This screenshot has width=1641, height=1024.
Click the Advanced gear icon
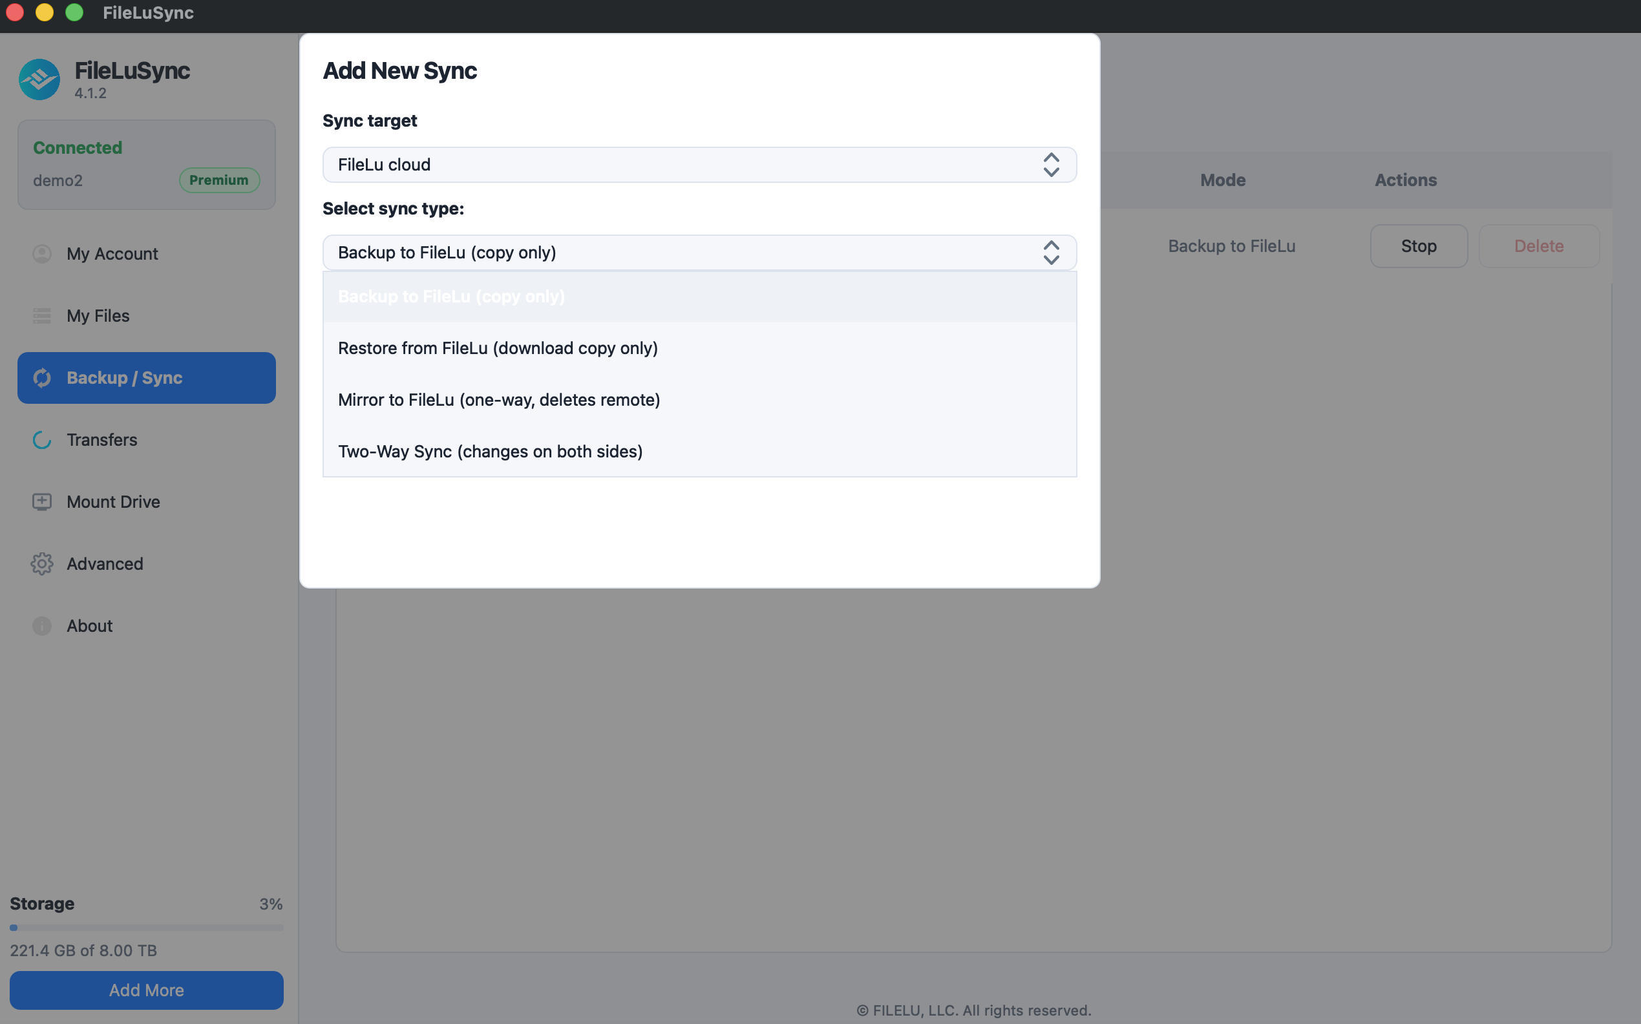[x=42, y=563]
